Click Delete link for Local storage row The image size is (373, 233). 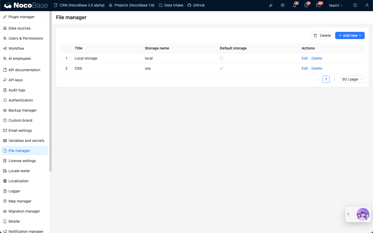pos(317,58)
